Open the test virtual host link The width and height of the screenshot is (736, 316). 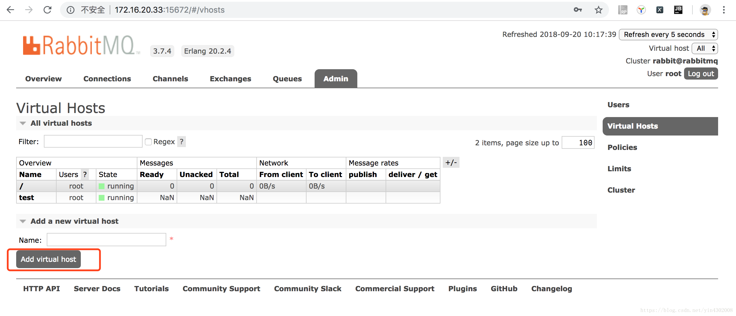coord(26,198)
